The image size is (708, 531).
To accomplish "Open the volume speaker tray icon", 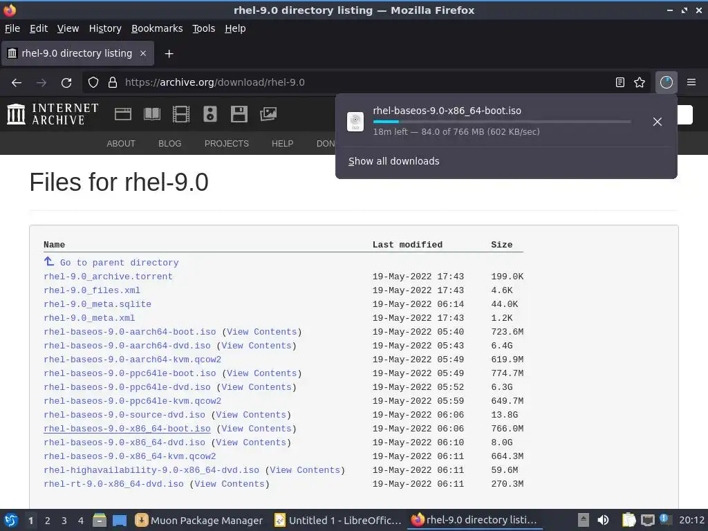I will pyautogui.click(x=603, y=520).
